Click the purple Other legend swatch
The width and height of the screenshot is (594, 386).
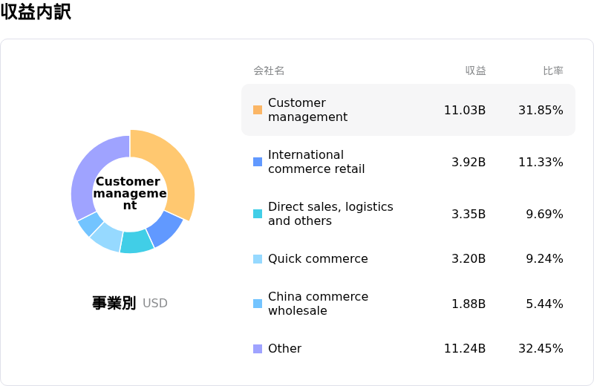(258, 348)
